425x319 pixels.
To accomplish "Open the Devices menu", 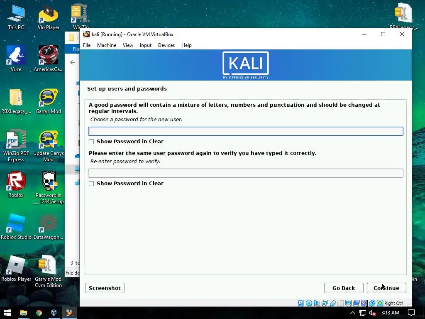I will pyautogui.click(x=166, y=45).
